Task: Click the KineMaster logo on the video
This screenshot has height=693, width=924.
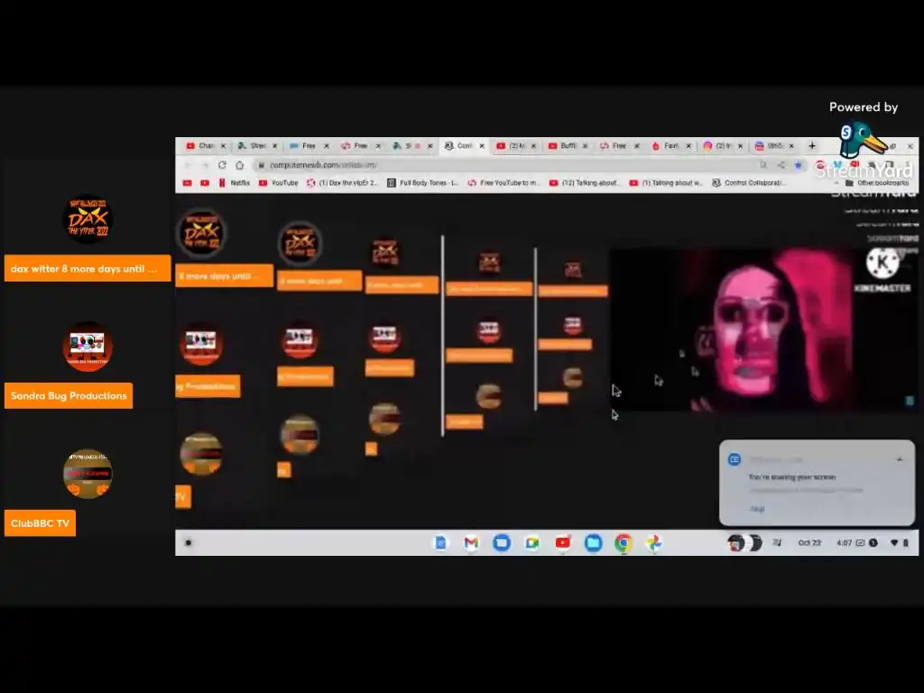Action: tap(882, 263)
